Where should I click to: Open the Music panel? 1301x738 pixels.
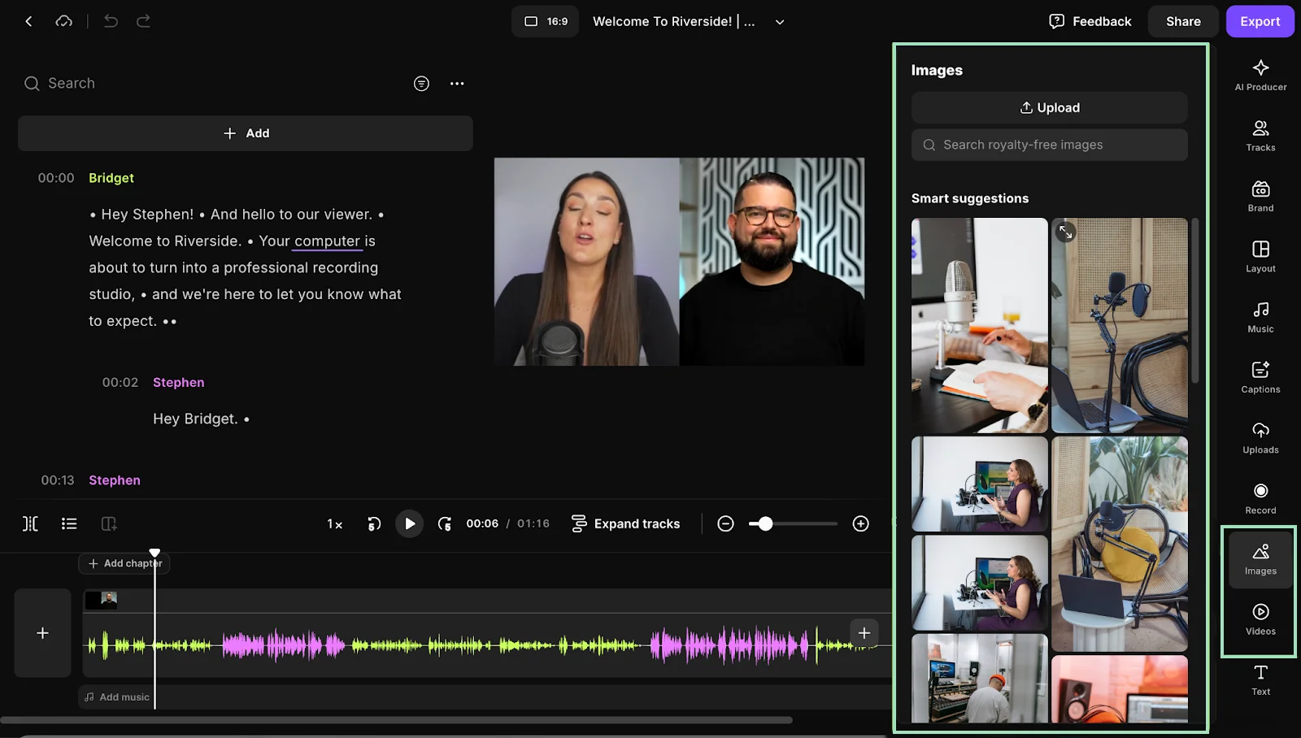(1260, 316)
